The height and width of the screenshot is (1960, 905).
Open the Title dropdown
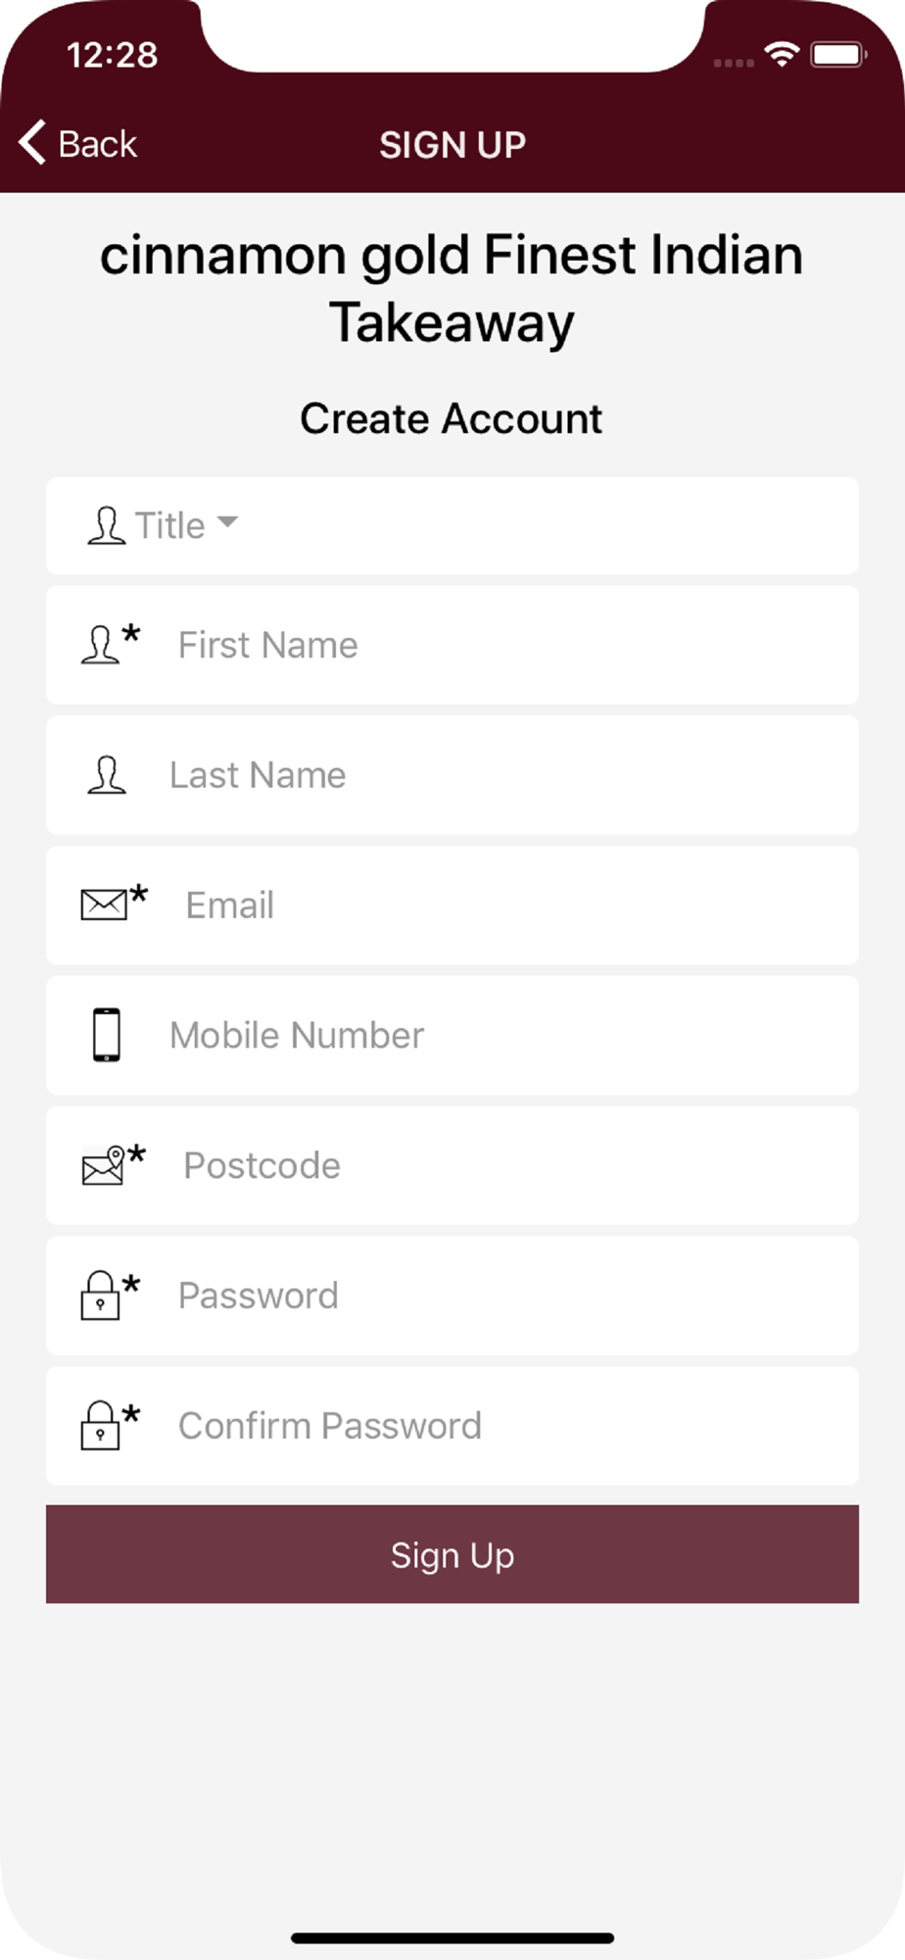coord(452,525)
